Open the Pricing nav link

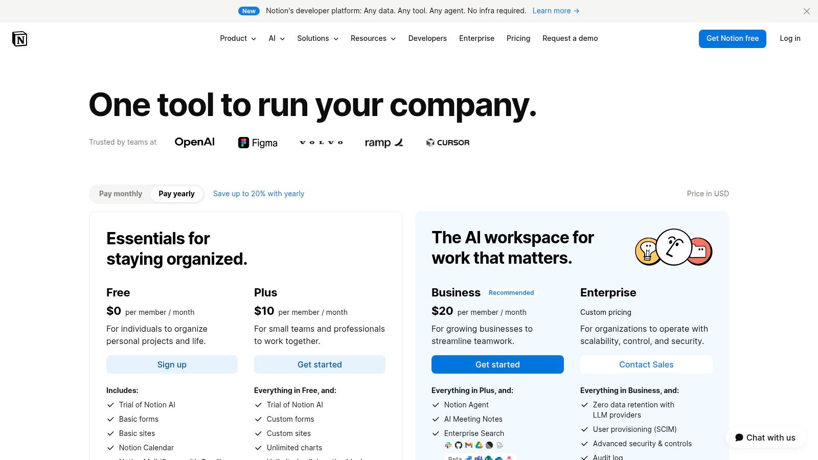coord(518,38)
